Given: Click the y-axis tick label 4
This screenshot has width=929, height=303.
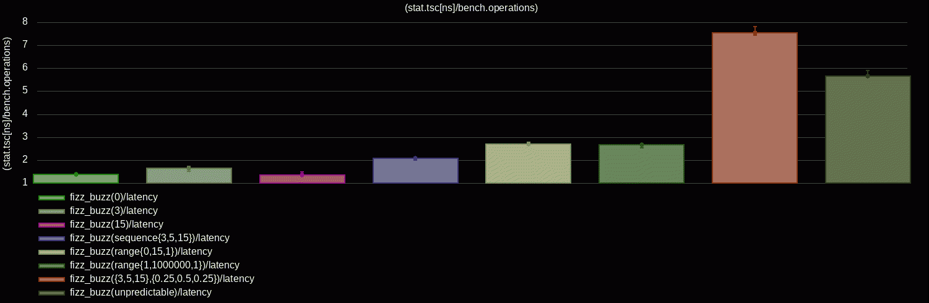Looking at the screenshot, I should click(25, 114).
